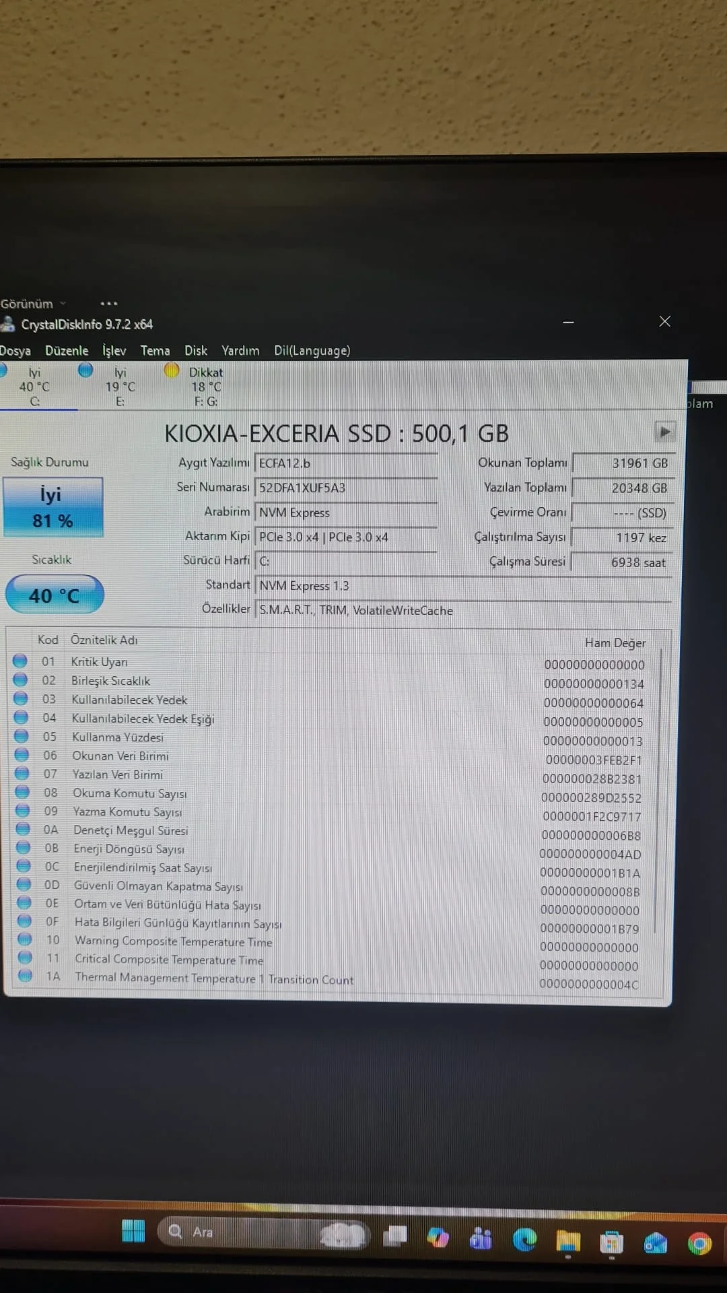The width and height of the screenshot is (727, 1293).
Task: Click the serial number field 52DFA1XUF5A3
Action: (x=346, y=488)
